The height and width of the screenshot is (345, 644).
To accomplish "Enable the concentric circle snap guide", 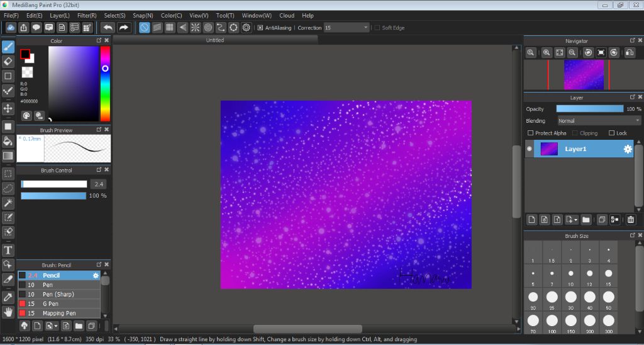I will tap(208, 28).
